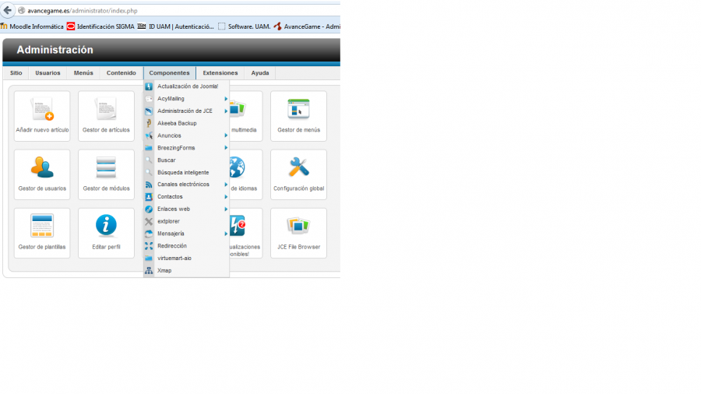The height and width of the screenshot is (394, 701).
Task: Open Identificación SIGMA bookmark
Action: pyautogui.click(x=100, y=26)
